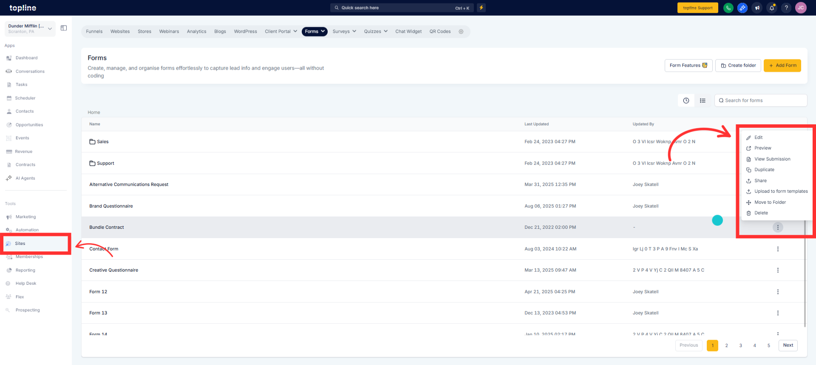Switch to recent clock view toggle
The image size is (816, 365).
point(686,101)
